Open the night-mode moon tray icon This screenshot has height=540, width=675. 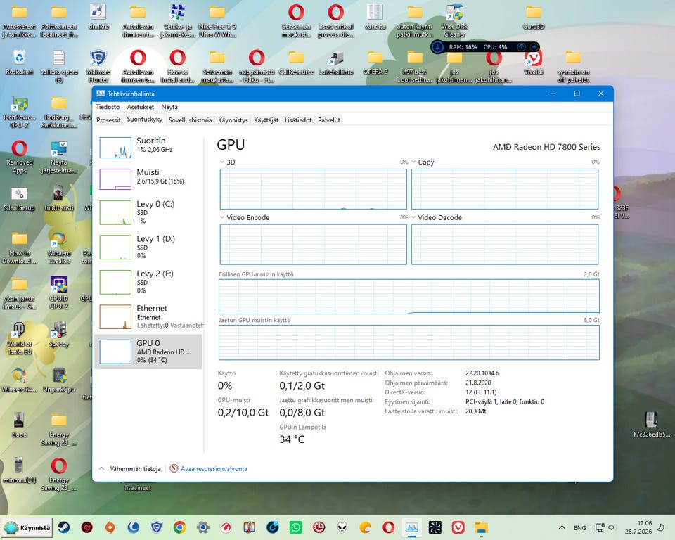pos(661,527)
